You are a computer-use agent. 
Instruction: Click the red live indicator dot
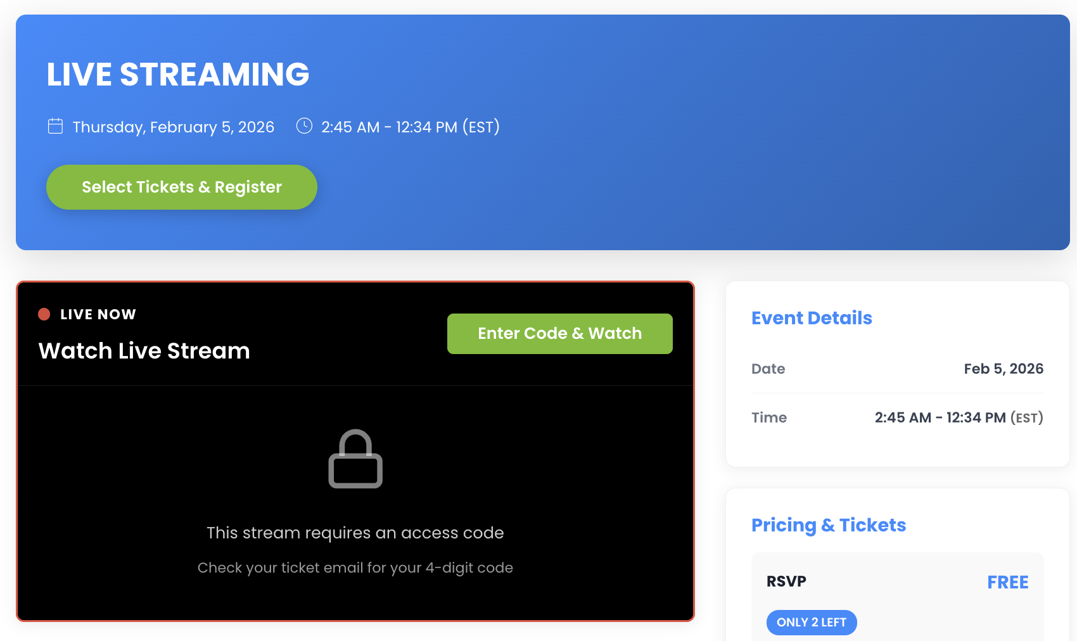point(44,314)
